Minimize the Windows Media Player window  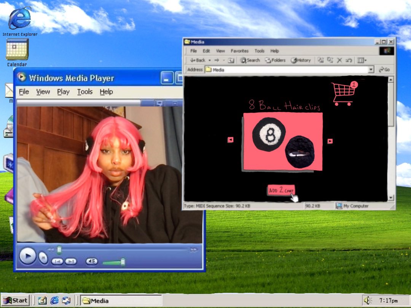(167, 78)
